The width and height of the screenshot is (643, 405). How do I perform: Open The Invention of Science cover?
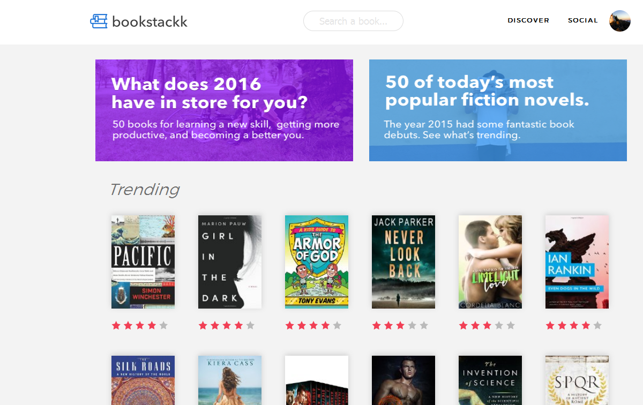[490, 380]
